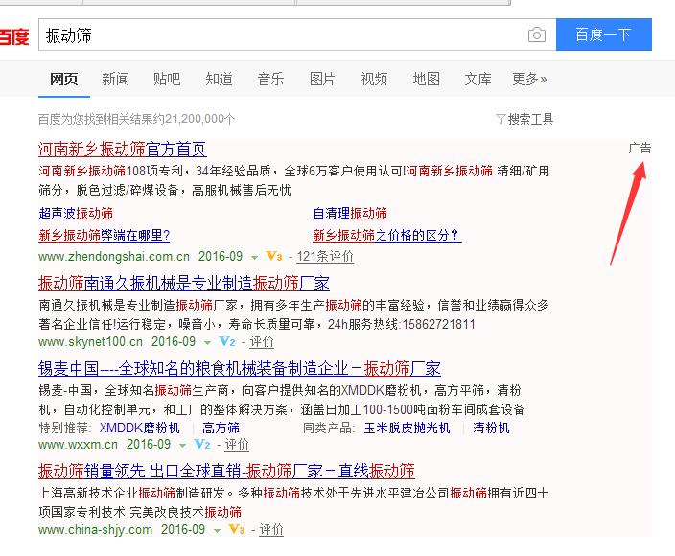The image size is (675, 556).
Task: Open the 地图 tab
Action: tap(426, 80)
